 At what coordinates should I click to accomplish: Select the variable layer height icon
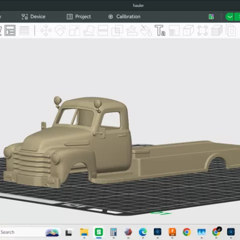(x=24, y=30)
